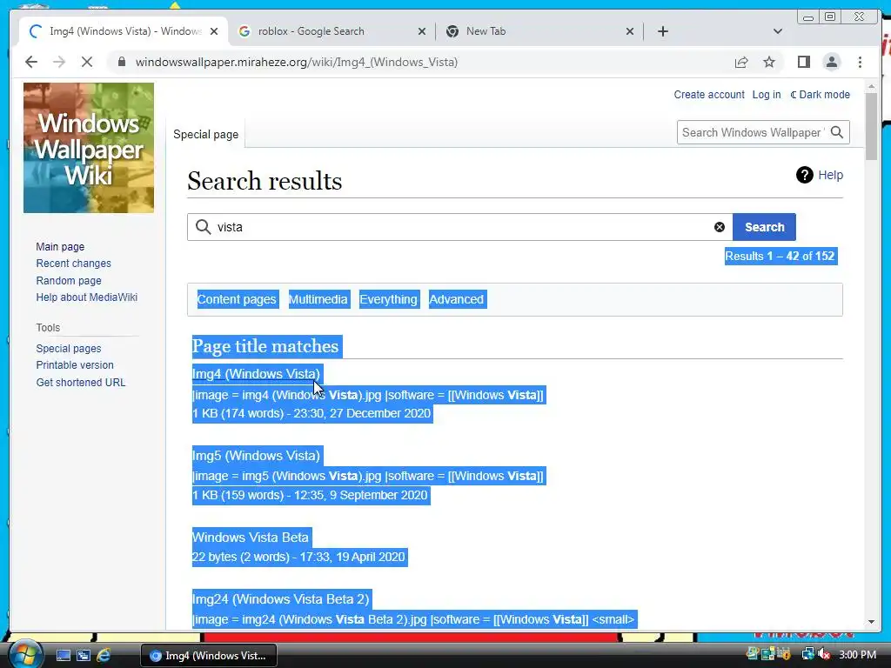Launch Internet Explorer from quick launch
891x668 pixels.
pos(104,656)
